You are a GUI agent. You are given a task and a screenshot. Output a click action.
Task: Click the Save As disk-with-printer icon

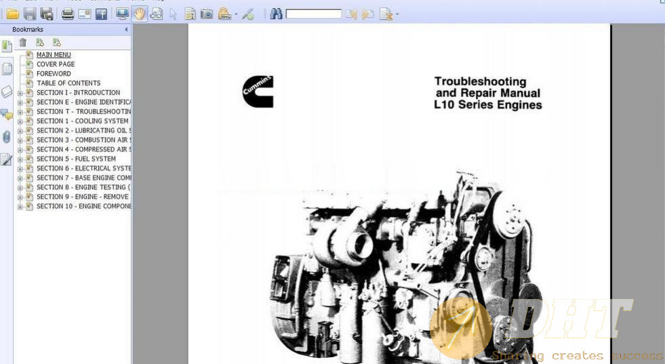(47, 14)
